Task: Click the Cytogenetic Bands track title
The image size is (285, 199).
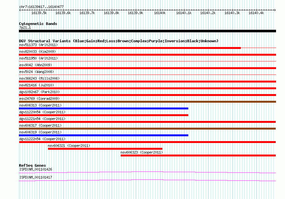Action: 38,24
